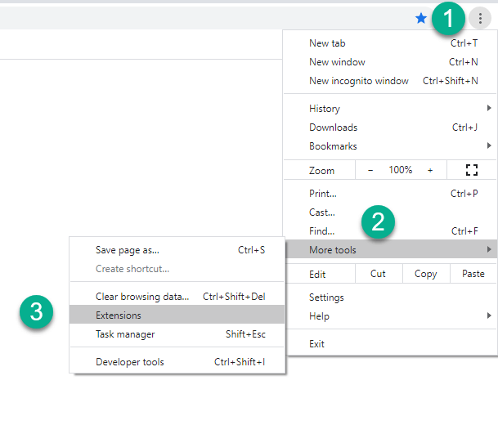498x425 pixels.
Task: Open Extensions from More tools submenu
Action: click(177, 315)
